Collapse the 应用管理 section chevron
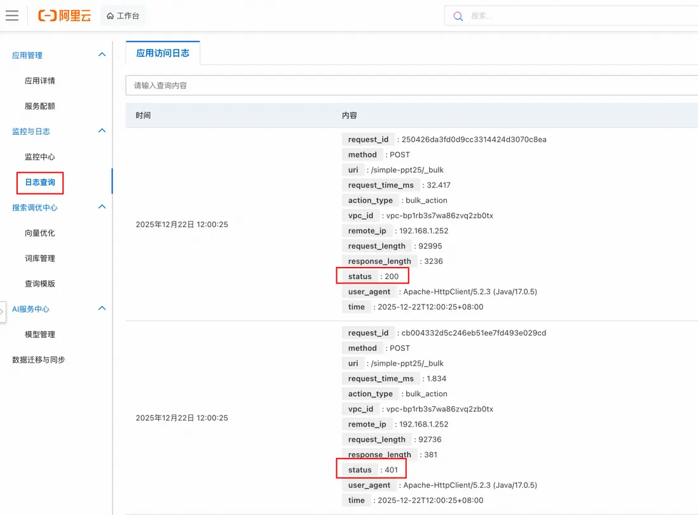Image resolution: width=698 pixels, height=515 pixels. pos(102,55)
